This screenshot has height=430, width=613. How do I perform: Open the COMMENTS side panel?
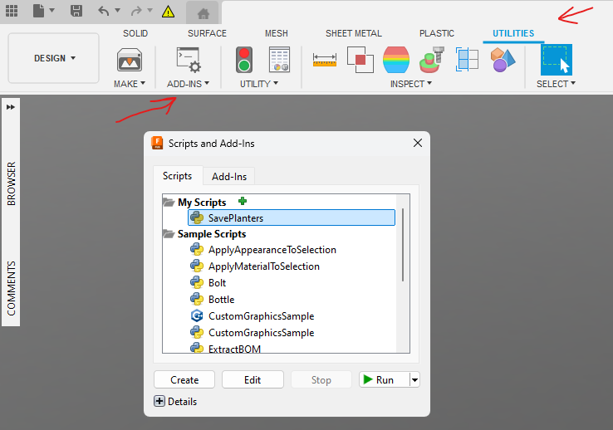tap(11, 288)
